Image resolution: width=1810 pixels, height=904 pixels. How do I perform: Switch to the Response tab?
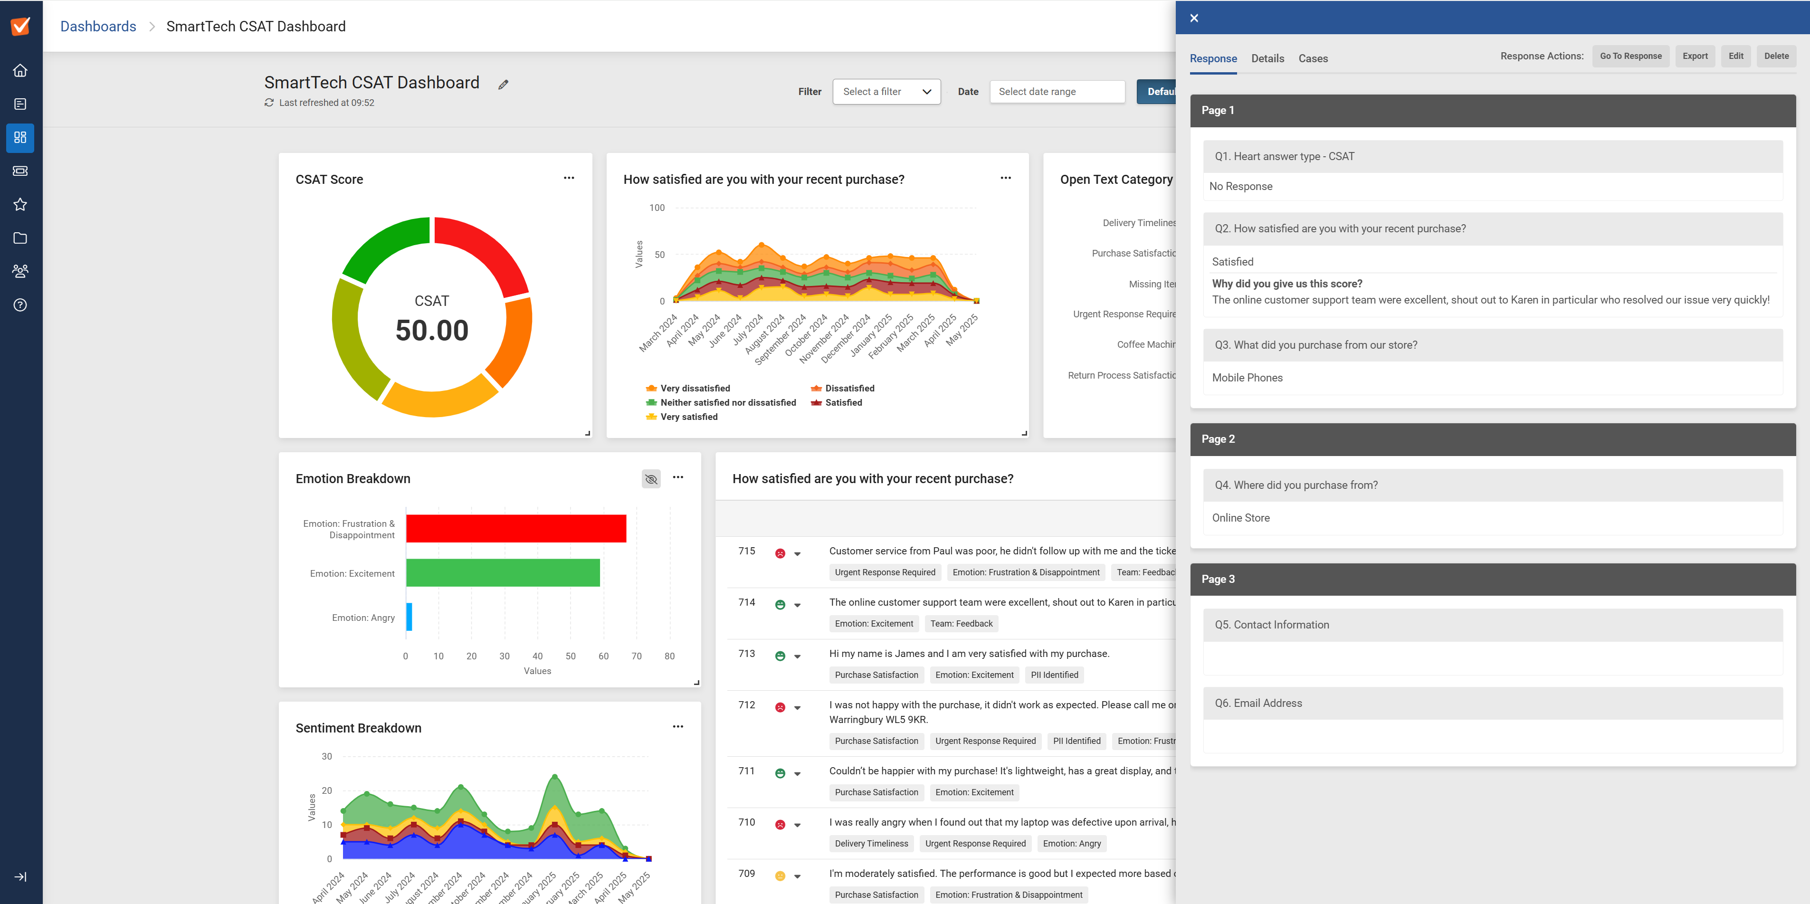pyautogui.click(x=1213, y=58)
